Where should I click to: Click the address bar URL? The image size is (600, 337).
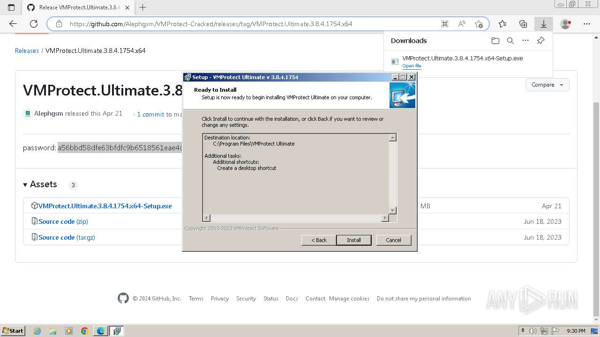click(x=211, y=24)
